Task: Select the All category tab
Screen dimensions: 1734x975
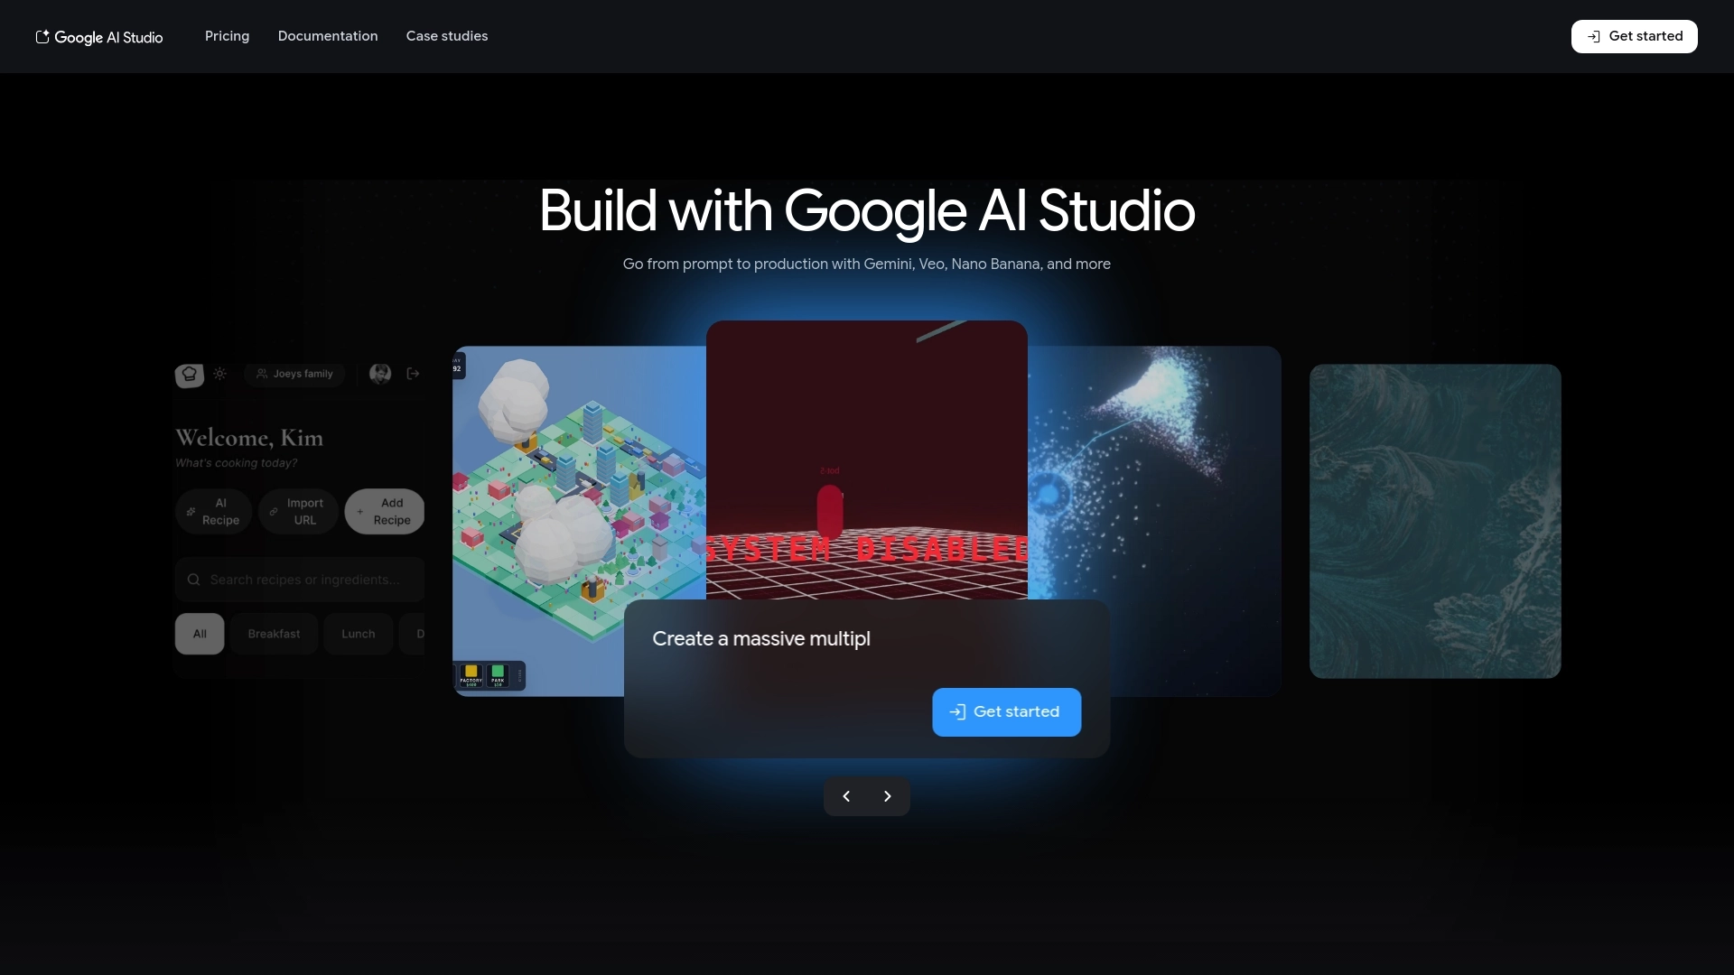Action: [200, 634]
